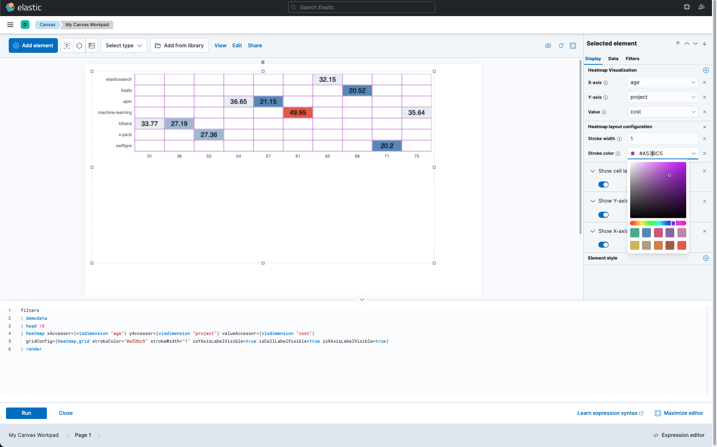The height and width of the screenshot is (447, 717).
Task: Click the Stroke width info icon
Action: pyautogui.click(x=619, y=139)
